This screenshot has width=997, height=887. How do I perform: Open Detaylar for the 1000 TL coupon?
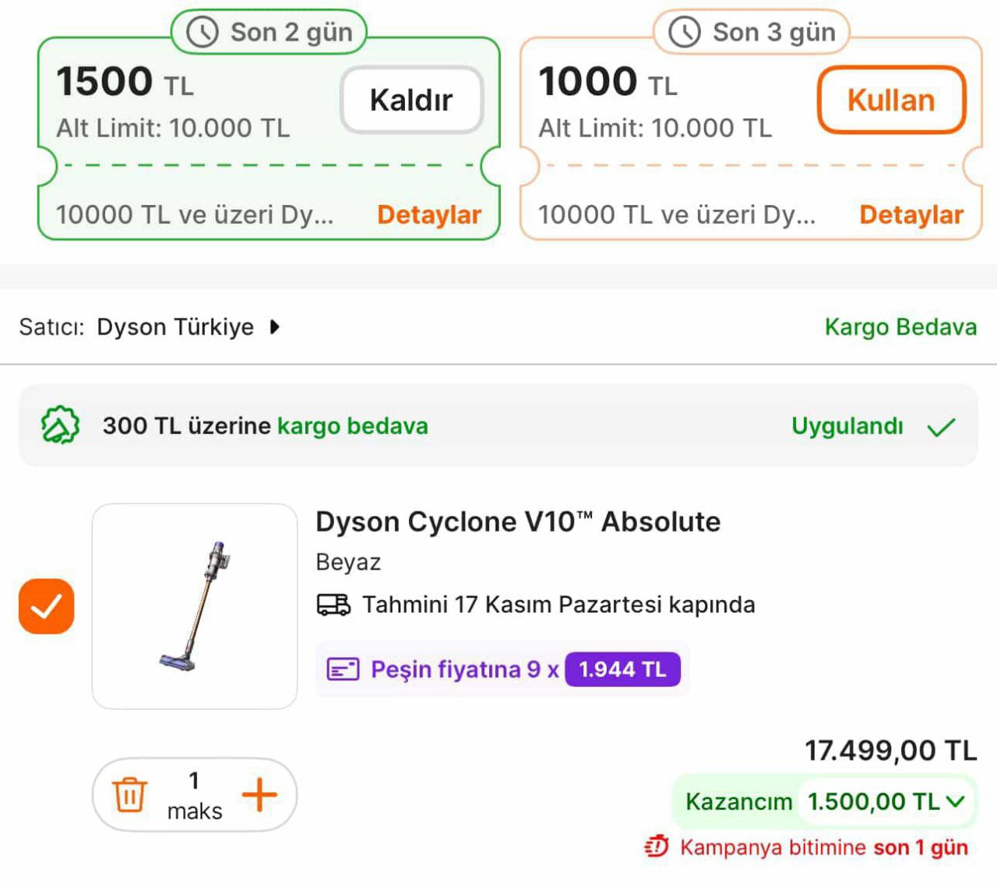[x=911, y=214]
